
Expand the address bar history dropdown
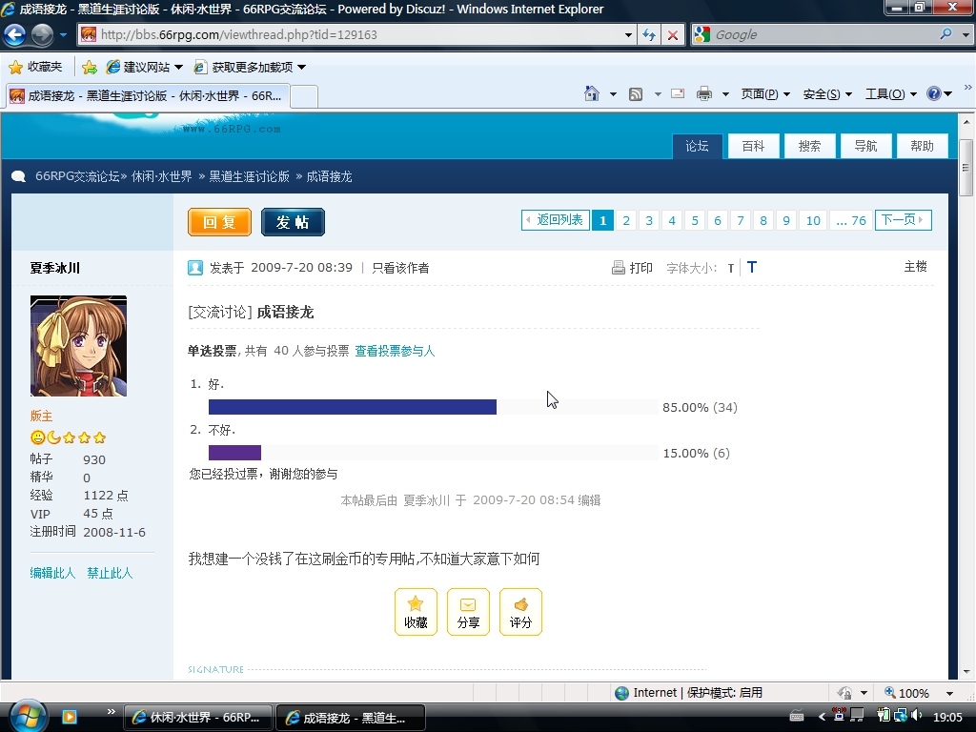tap(628, 35)
